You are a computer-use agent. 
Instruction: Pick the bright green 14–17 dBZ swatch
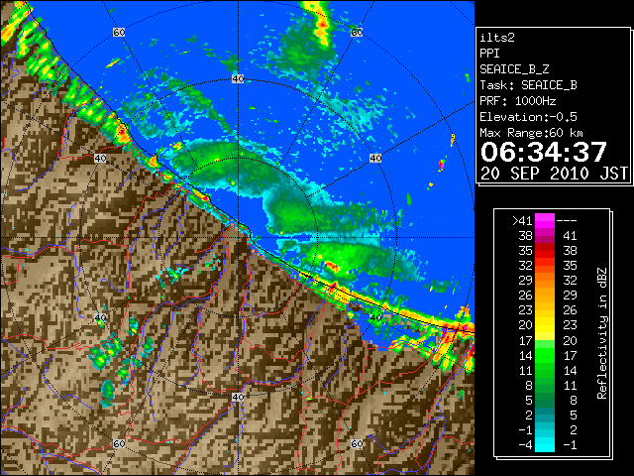[545, 355]
